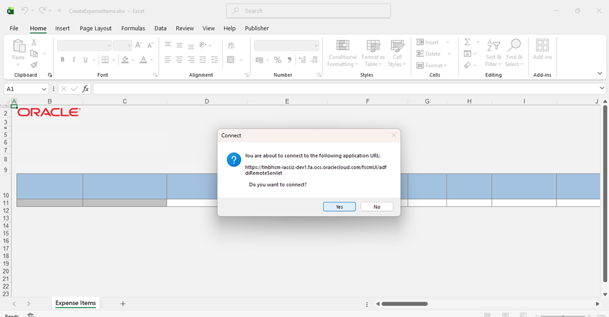Open the Fill Color dropdown arrow
The height and width of the screenshot is (317, 609).
[133, 60]
